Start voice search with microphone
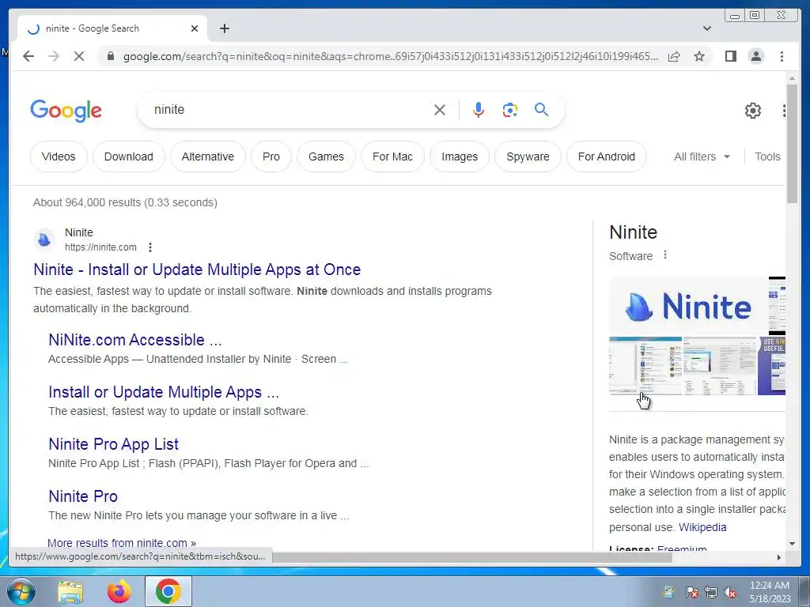Viewport: 810px width, 607px height. [479, 110]
